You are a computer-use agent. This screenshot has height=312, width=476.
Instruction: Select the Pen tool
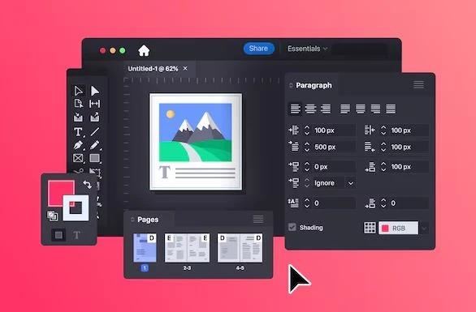(x=78, y=145)
